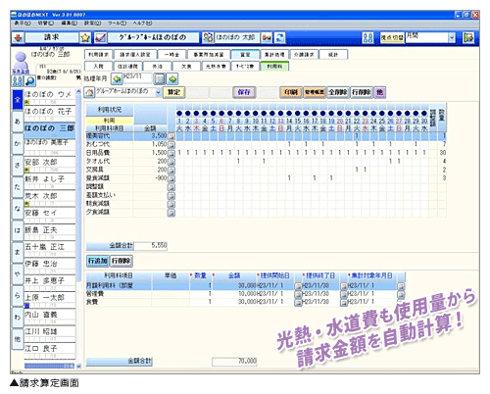Switch to the 一時金 tab
Viewport: 490px width, 394px height.
tap(171, 55)
